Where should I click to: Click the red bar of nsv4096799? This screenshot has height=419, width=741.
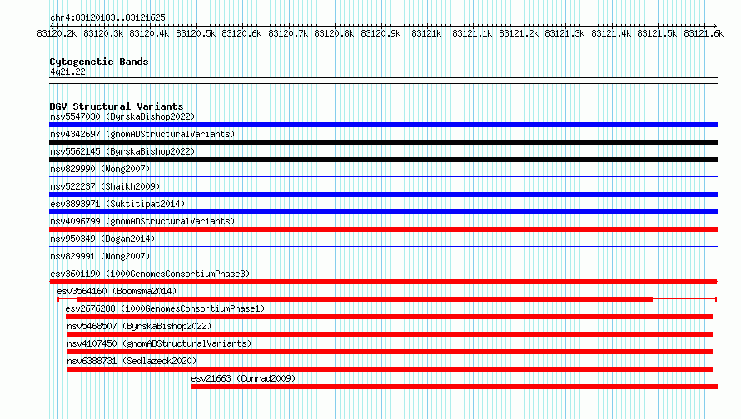coord(383,229)
